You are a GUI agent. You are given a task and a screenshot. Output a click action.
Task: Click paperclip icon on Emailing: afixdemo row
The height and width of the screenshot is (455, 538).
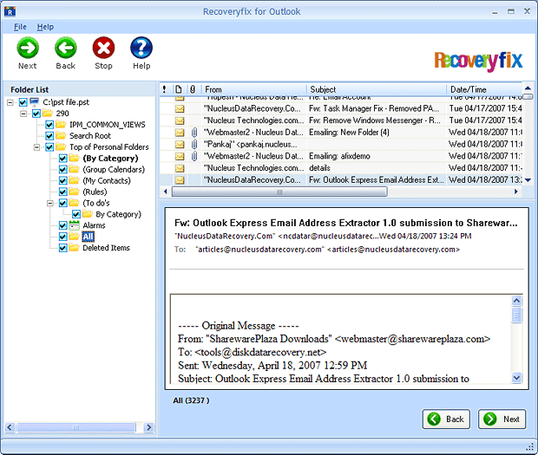pyautogui.click(x=194, y=156)
